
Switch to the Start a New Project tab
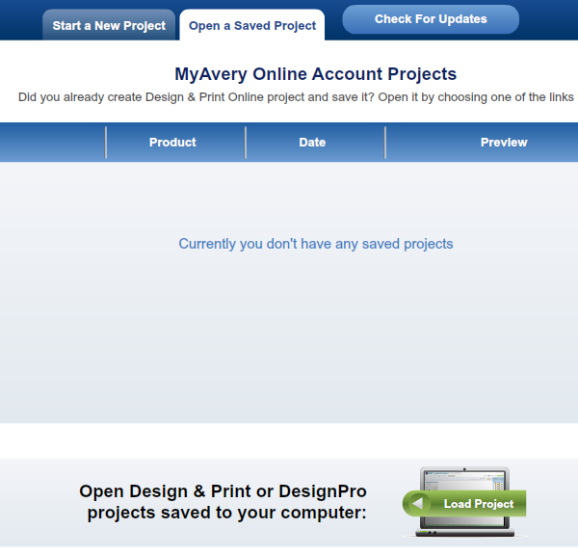(x=109, y=25)
